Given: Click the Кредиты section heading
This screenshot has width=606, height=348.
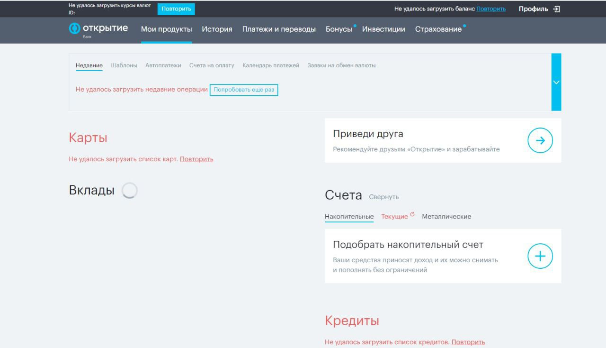Looking at the screenshot, I should (352, 321).
